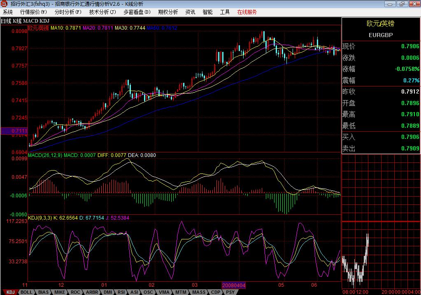This screenshot has height=295, width=421.
Task: Switch to the PSY indicator tab
Action: point(230,292)
